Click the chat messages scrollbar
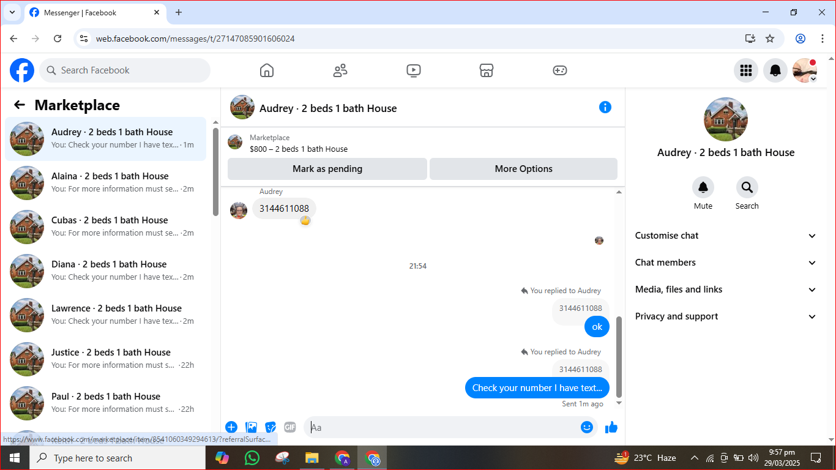 [619, 357]
